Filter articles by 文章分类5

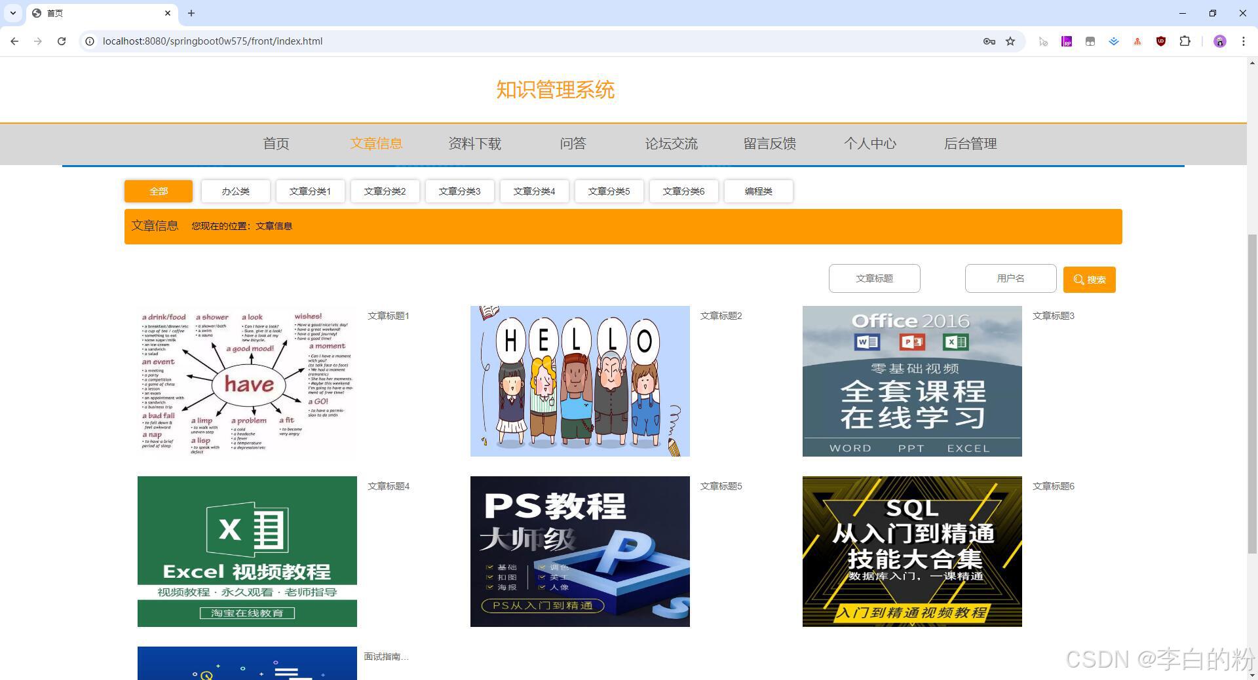(x=609, y=191)
